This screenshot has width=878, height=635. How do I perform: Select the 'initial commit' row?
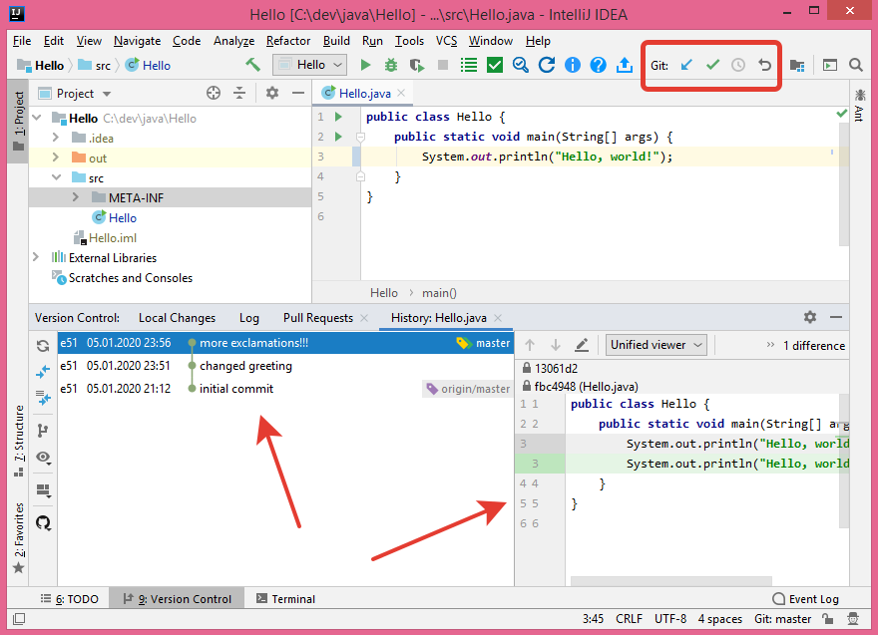click(285, 389)
